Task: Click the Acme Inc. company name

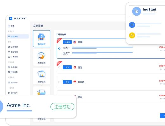Action: [x=19, y=105]
